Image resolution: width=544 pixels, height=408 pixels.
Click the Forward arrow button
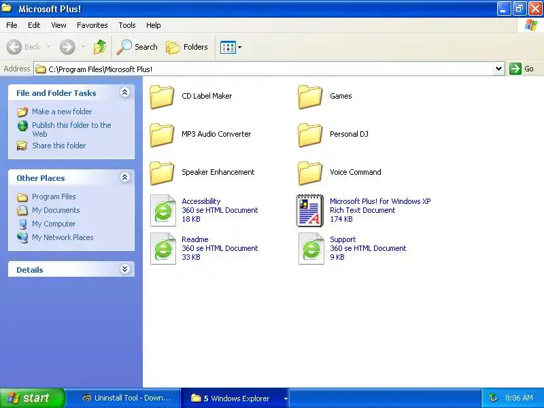pos(67,47)
